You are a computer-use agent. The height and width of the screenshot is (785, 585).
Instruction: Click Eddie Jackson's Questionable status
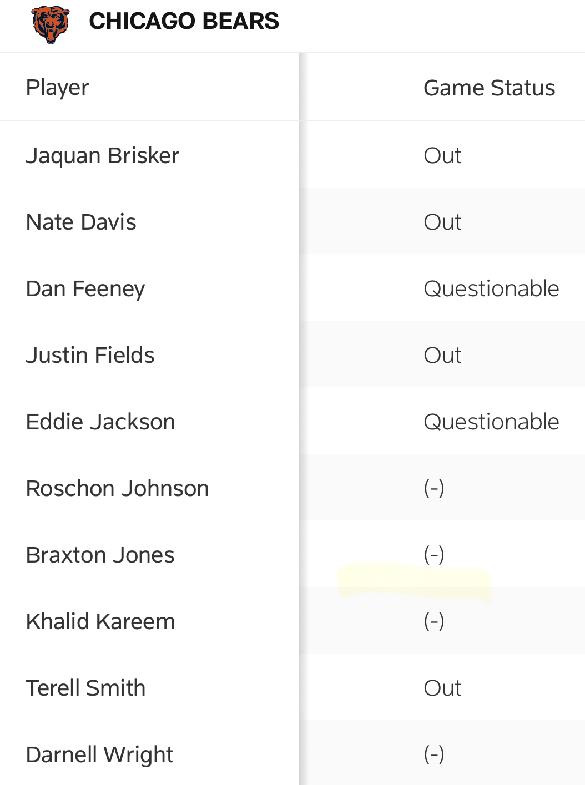491,422
